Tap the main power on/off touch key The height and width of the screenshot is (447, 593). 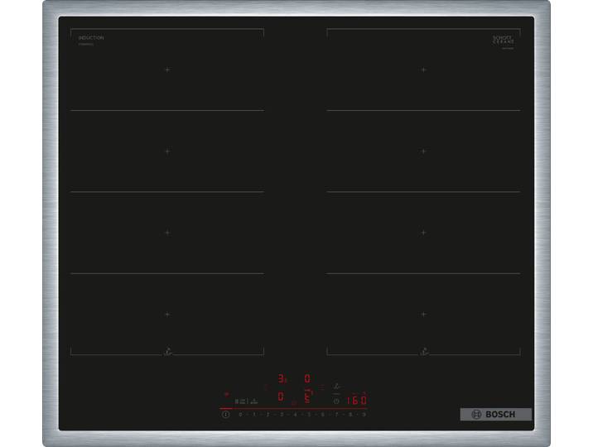(226, 415)
